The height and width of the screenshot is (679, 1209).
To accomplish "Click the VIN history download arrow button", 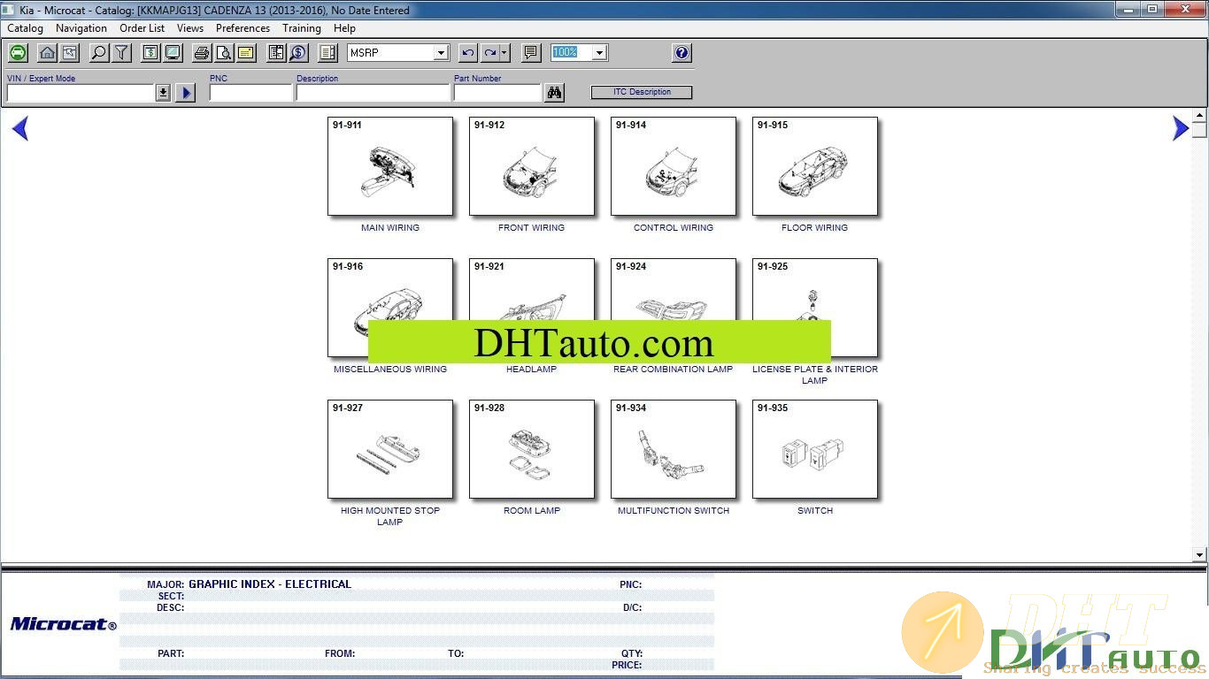I will [x=163, y=93].
